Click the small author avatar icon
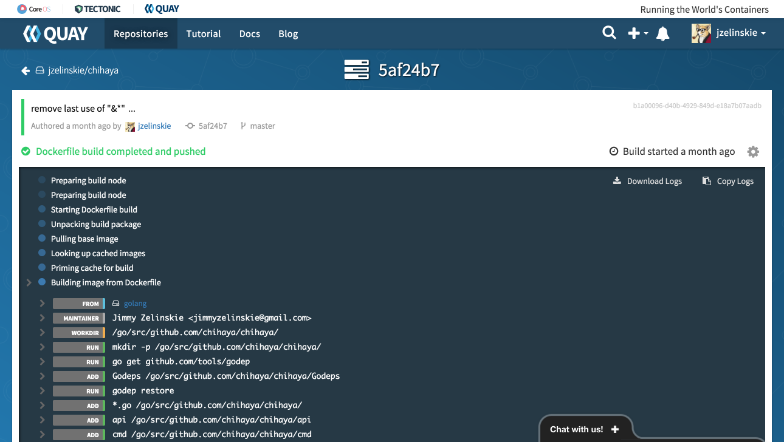 tap(129, 126)
